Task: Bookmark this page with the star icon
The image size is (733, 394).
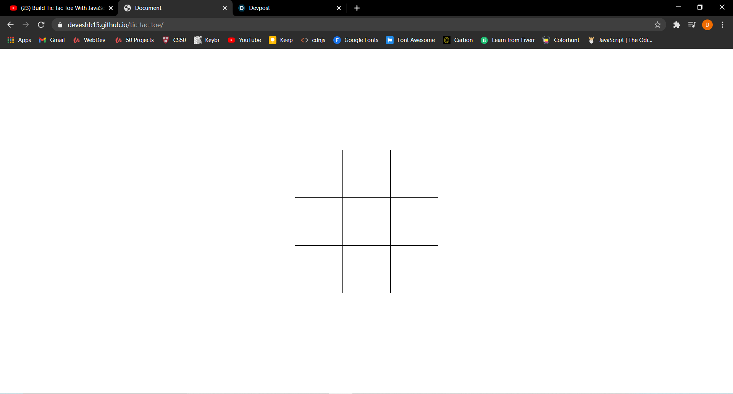Action: click(x=657, y=25)
